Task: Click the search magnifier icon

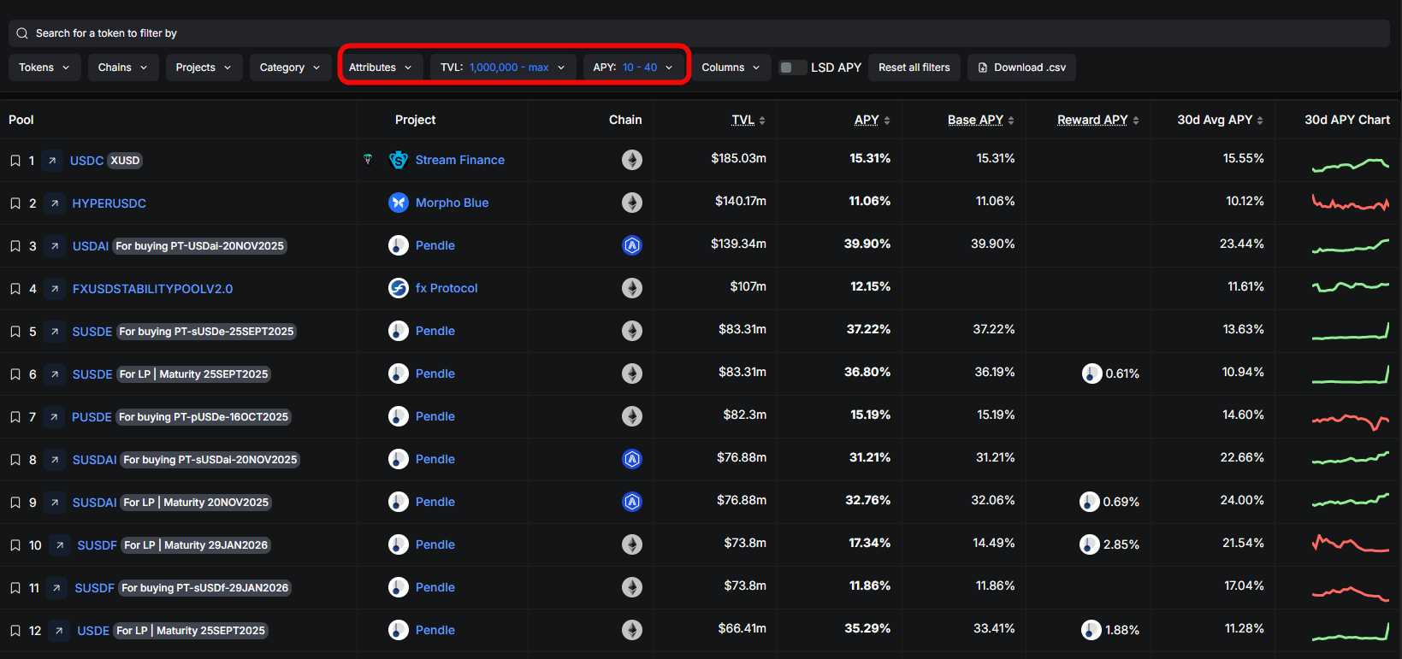Action: tap(22, 33)
